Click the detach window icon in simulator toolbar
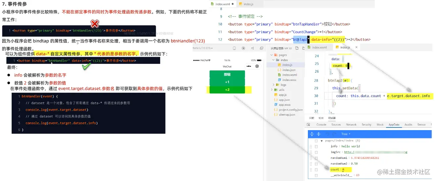This screenshot has width=436, height=181. (x=261, y=48)
